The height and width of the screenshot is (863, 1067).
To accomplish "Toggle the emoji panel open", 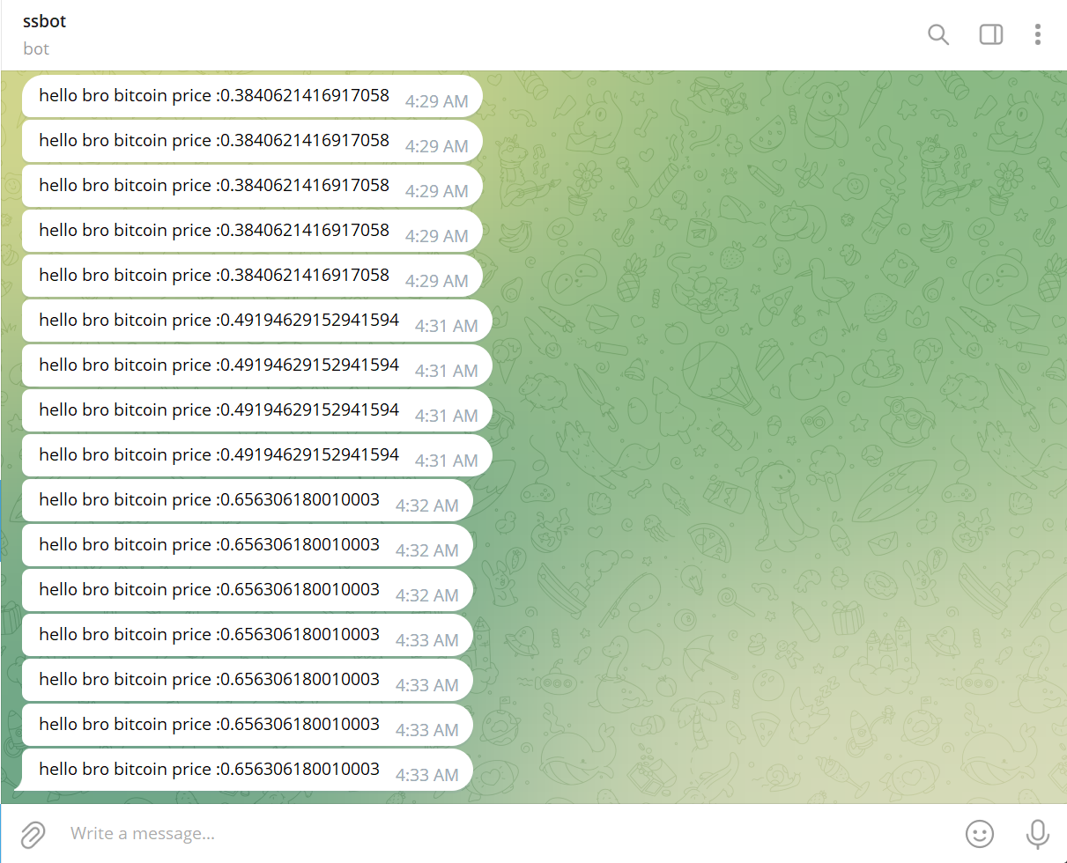I will tap(980, 834).
